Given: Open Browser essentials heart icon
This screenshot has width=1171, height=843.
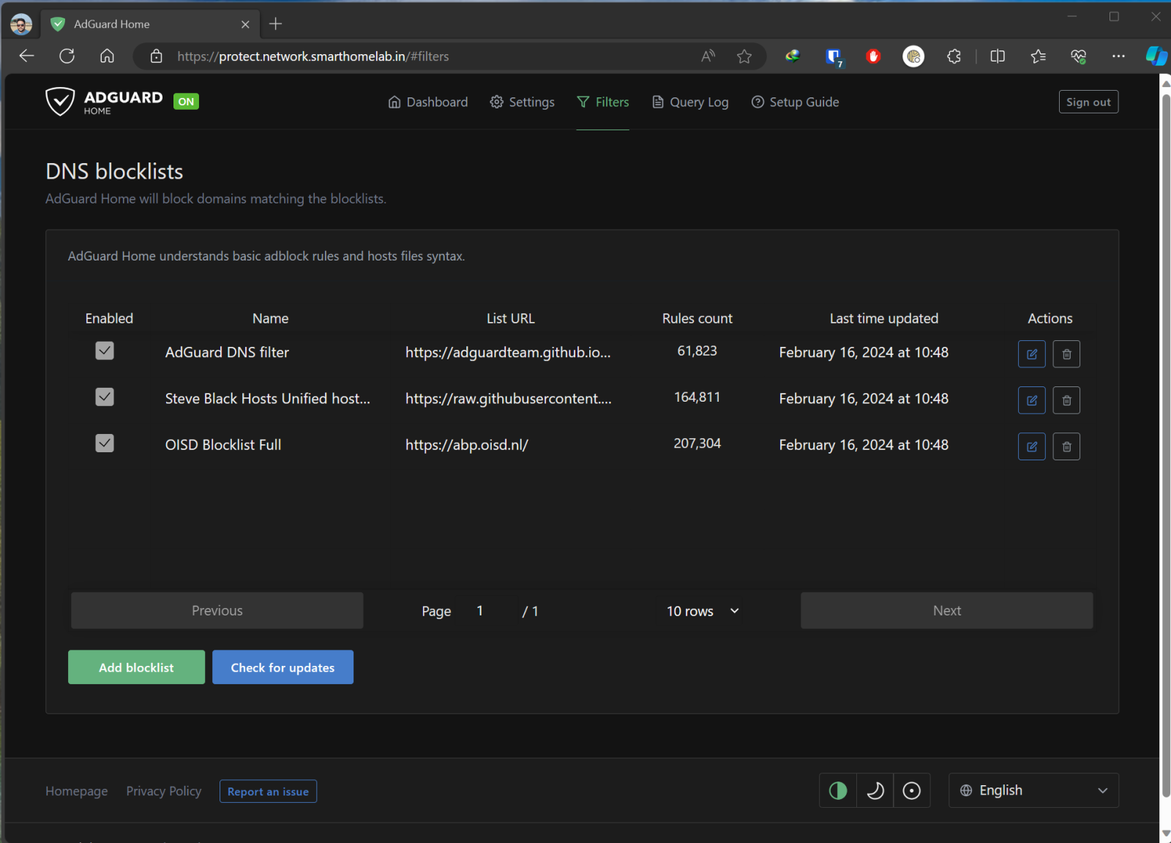Looking at the screenshot, I should point(1078,56).
